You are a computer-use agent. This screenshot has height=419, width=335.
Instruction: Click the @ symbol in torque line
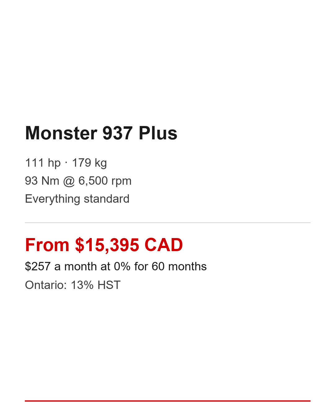69,181
